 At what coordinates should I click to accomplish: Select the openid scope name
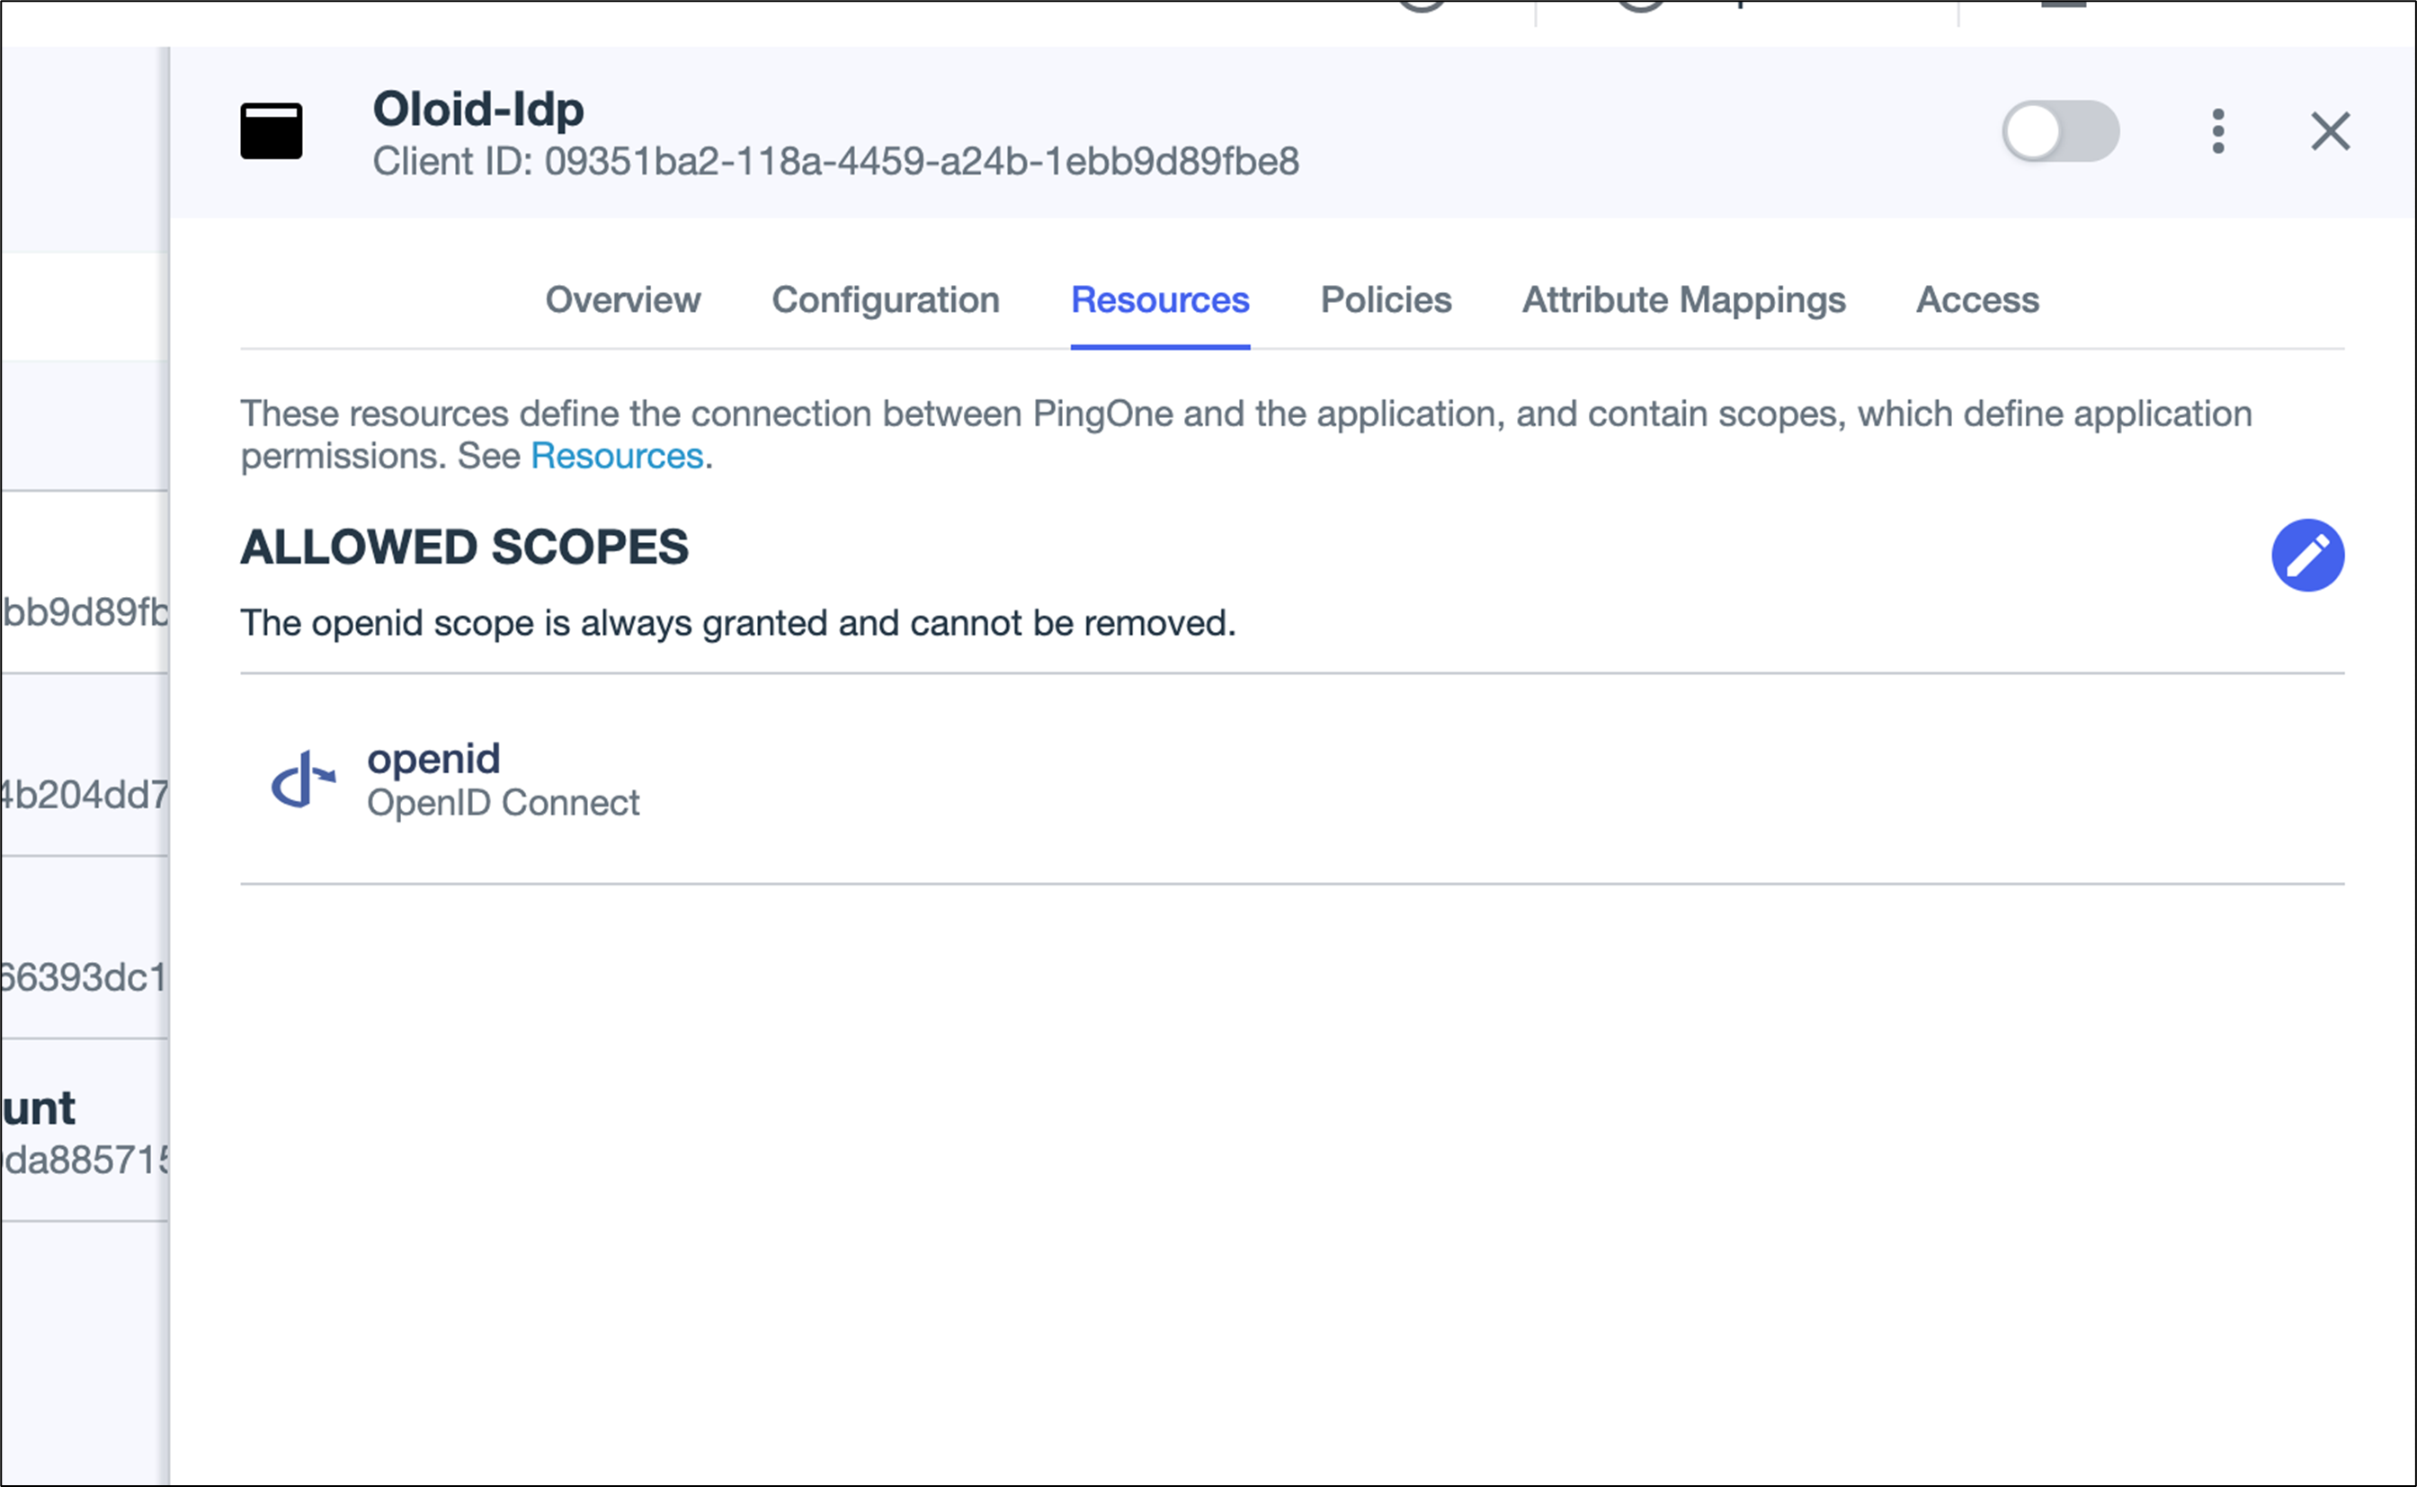tap(433, 760)
